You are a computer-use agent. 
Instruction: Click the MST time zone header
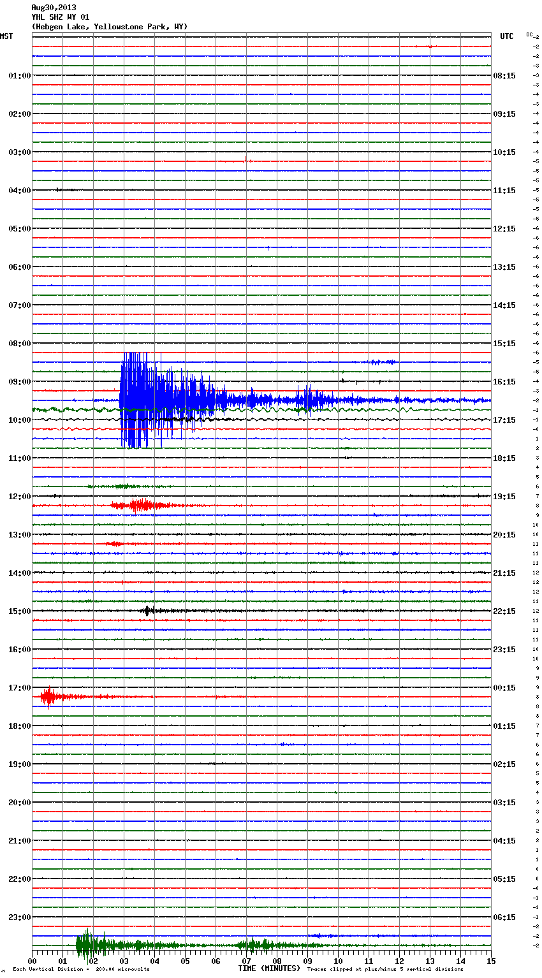coord(6,36)
